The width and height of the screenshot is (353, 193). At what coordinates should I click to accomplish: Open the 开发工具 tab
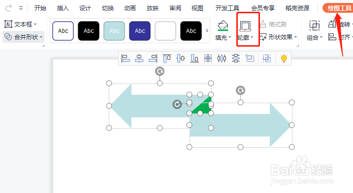point(227,8)
